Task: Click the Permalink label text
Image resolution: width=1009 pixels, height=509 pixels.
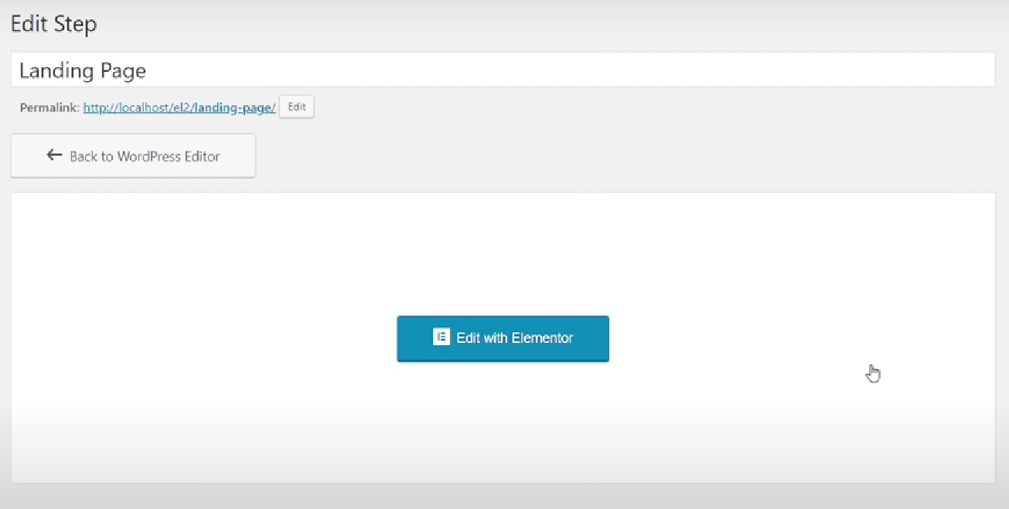Action: [49, 108]
